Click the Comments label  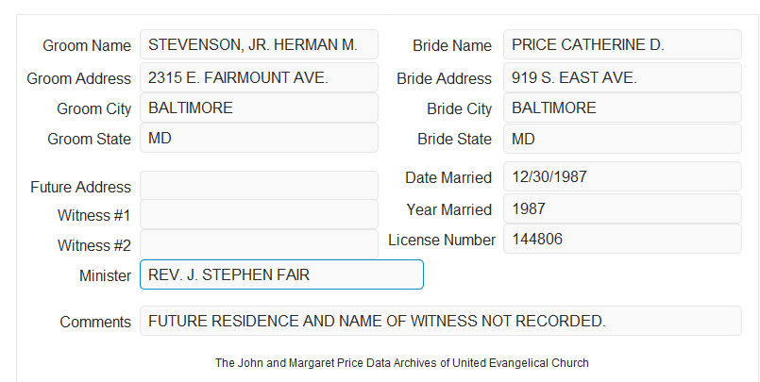pyautogui.click(x=95, y=322)
